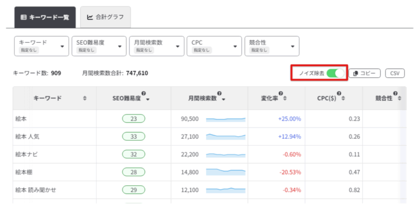Click sort arrows in キーワード column header
The width and height of the screenshot is (414, 204).
coord(84,98)
